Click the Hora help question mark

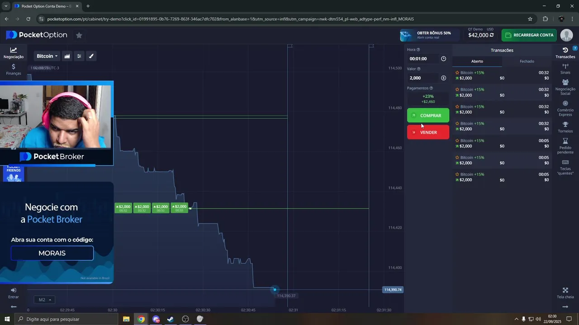(418, 50)
